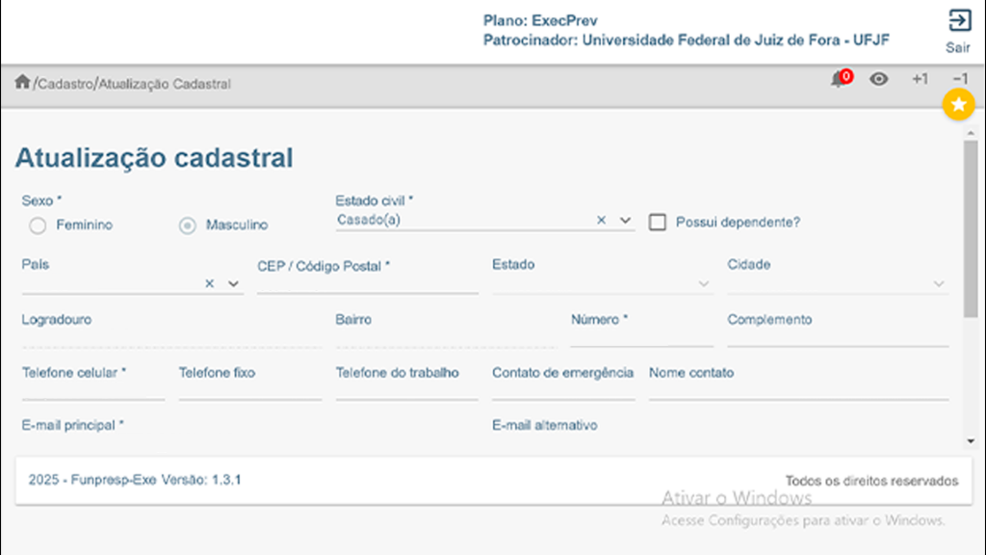Open the País dropdown arrow
Screen dimensions: 986x555
pos(233,283)
